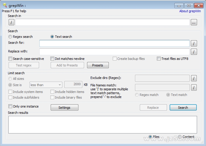206x146 pixels.
Task: Click the slash button left of Search in path
Action: (x=11, y=22)
